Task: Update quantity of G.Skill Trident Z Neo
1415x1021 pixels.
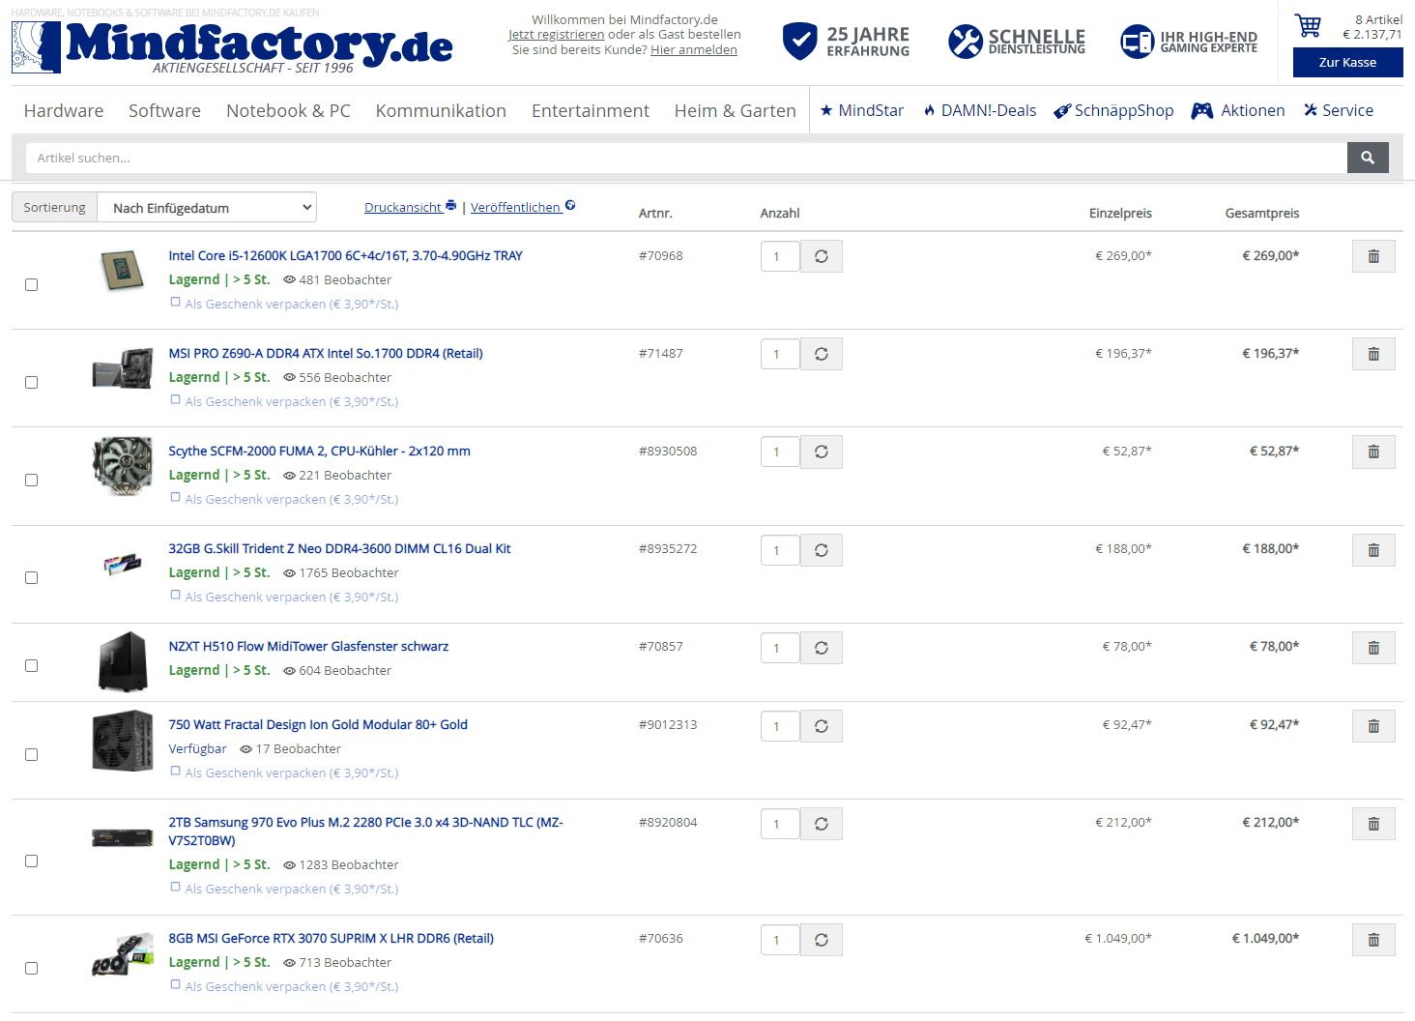Action: [822, 550]
